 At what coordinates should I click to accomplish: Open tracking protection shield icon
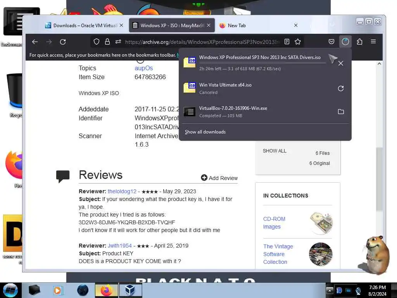[97, 42]
